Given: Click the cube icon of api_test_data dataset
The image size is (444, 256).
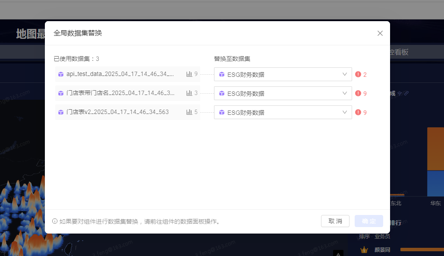Looking at the screenshot, I should tap(60, 74).
